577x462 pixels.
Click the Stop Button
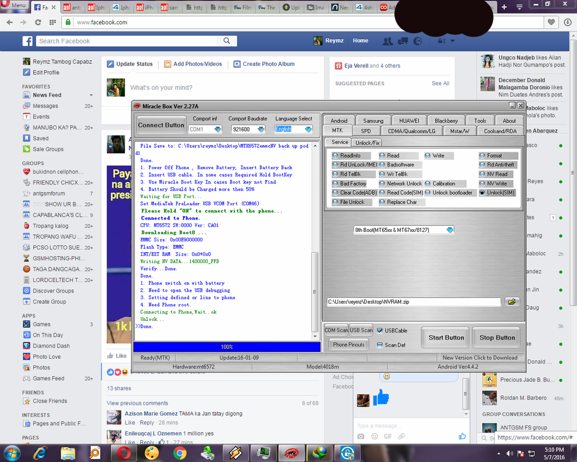497,338
